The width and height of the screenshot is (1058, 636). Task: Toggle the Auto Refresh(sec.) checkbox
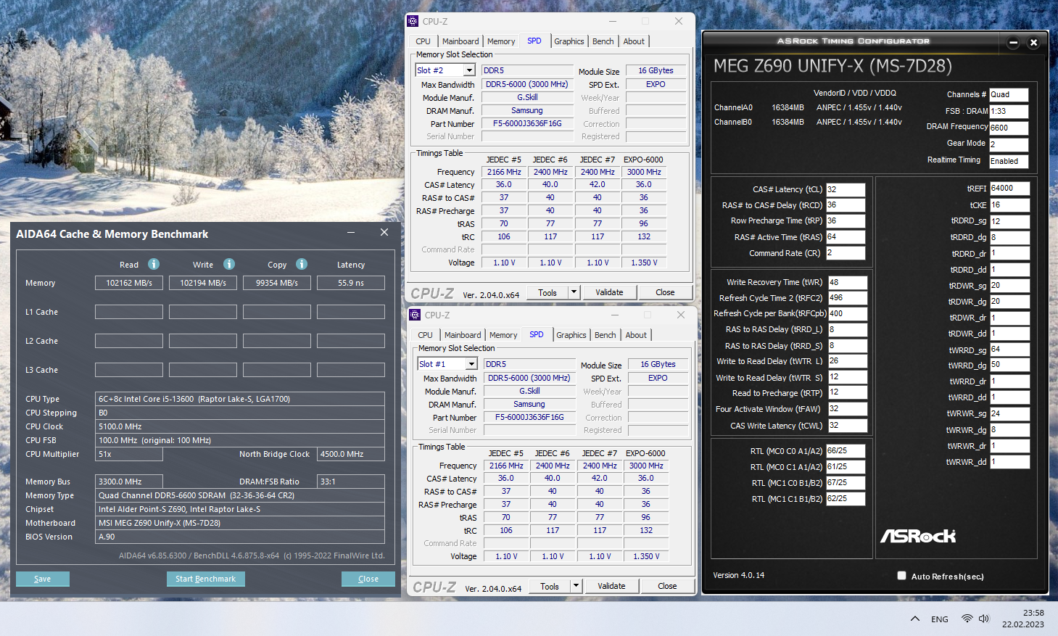coord(901,576)
